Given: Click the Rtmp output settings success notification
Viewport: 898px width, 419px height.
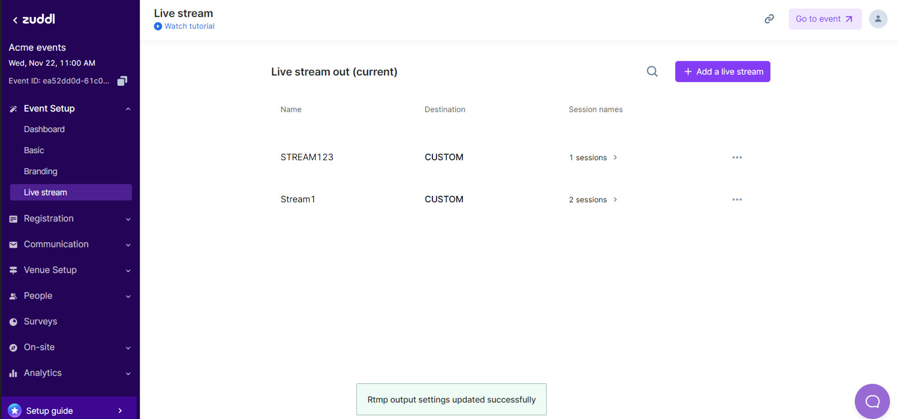Looking at the screenshot, I should click(451, 400).
